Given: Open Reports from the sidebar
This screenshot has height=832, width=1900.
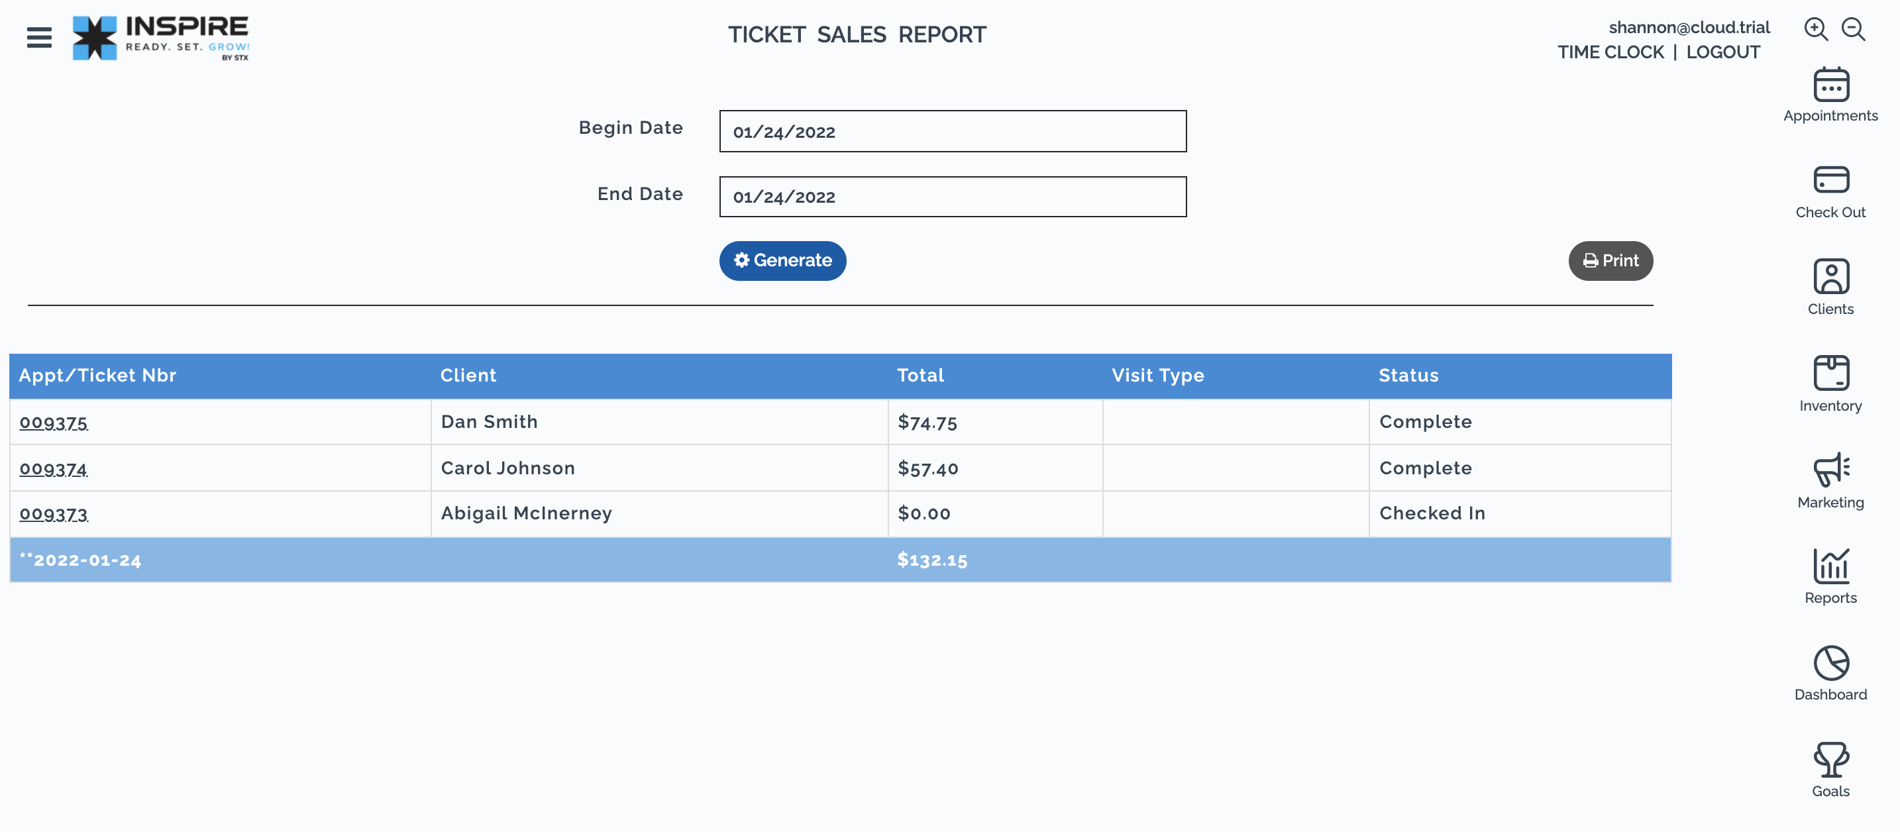Looking at the screenshot, I should pos(1830,578).
